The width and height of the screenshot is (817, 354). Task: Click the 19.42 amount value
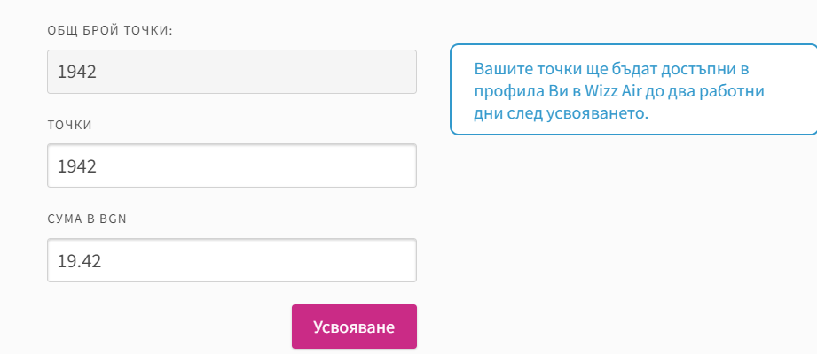tap(75, 260)
